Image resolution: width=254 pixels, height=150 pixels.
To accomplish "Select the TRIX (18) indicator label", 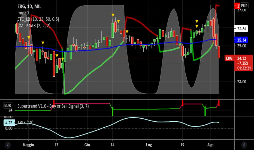I will tap(25, 123).
